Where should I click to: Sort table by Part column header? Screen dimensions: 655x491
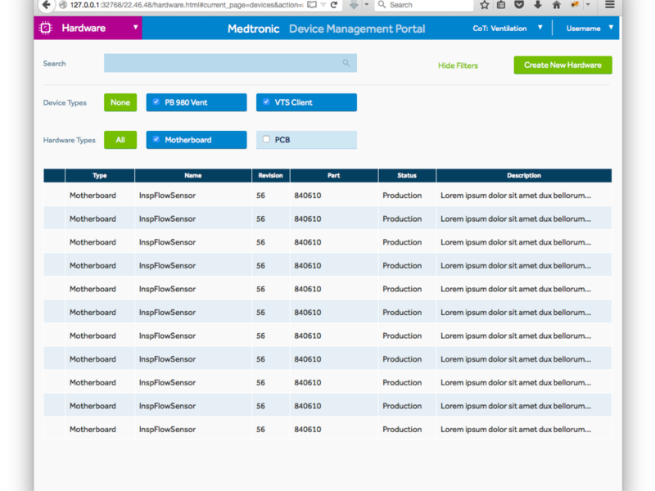click(334, 175)
